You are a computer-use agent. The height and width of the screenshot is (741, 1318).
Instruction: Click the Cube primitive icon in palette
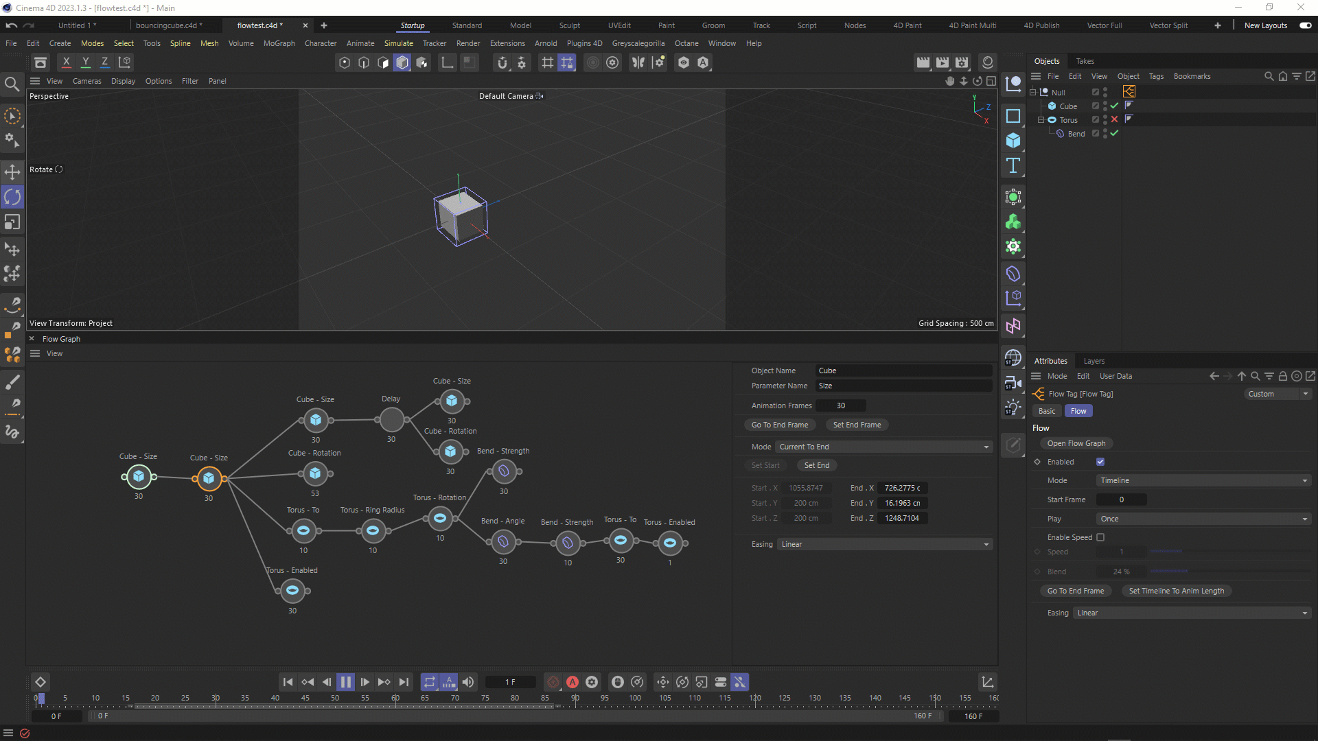(1013, 141)
